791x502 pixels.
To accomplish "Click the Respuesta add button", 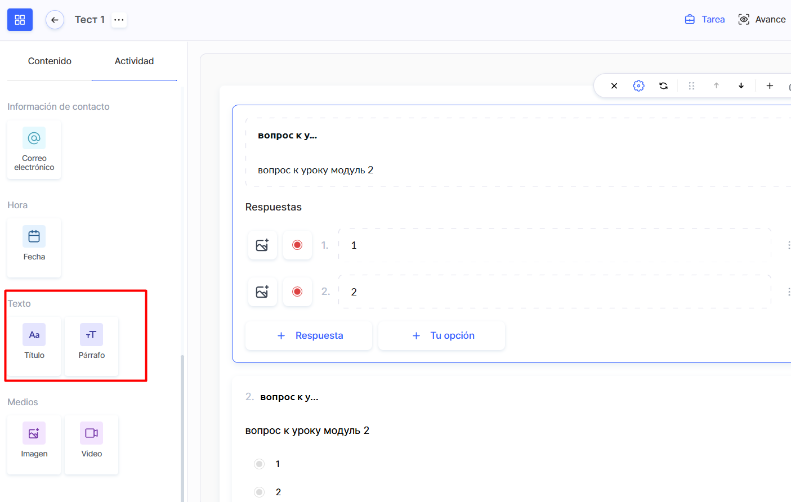I will [309, 335].
